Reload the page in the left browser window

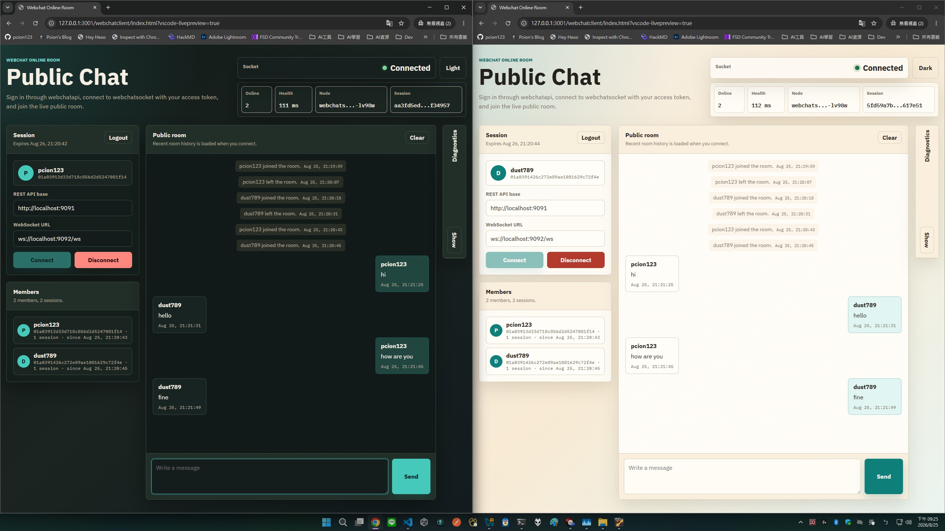tap(35, 23)
